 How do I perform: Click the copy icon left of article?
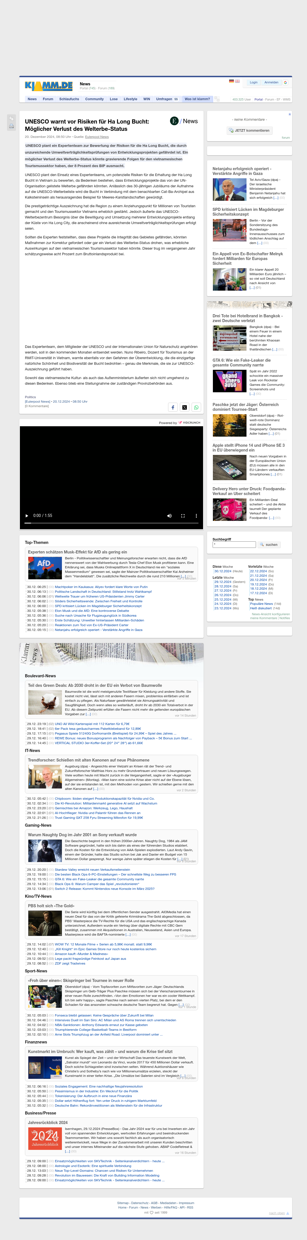tap(11, 118)
